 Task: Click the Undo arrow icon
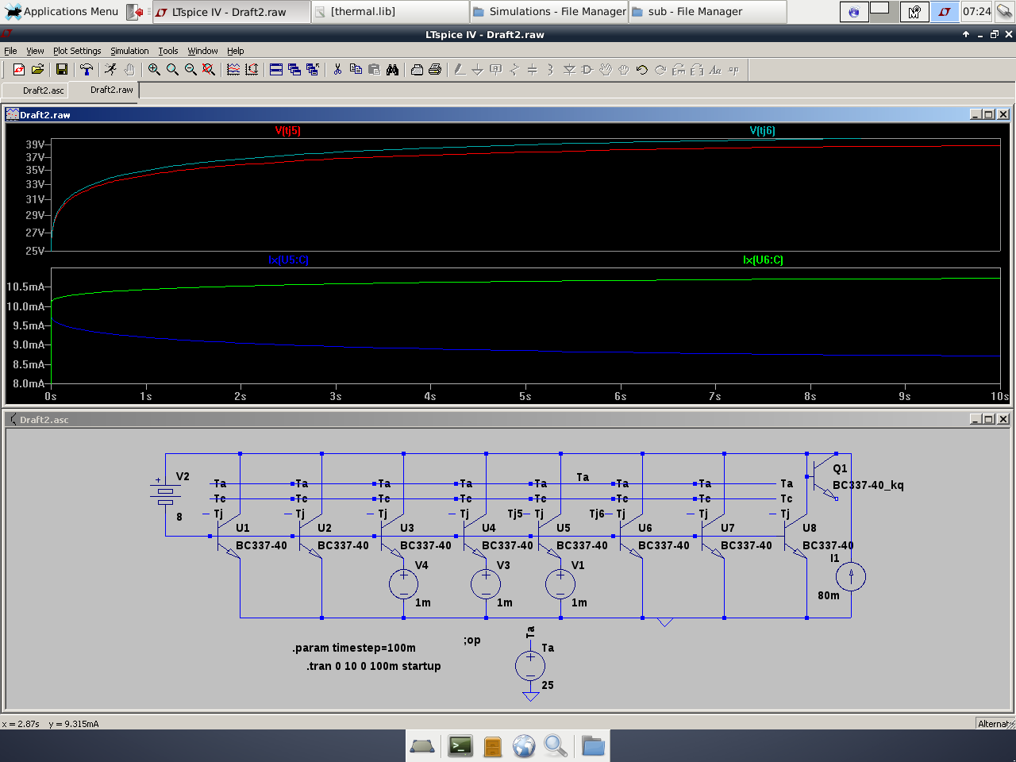(x=642, y=70)
